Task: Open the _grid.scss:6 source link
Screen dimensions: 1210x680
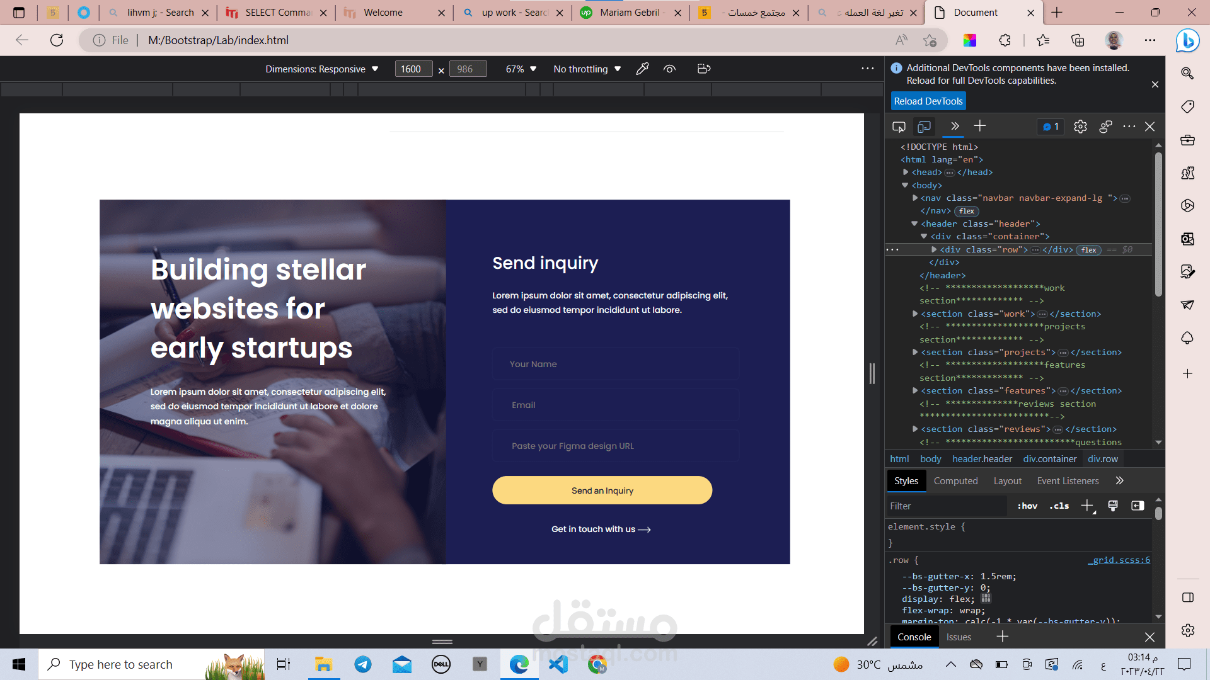Action: (x=1119, y=560)
